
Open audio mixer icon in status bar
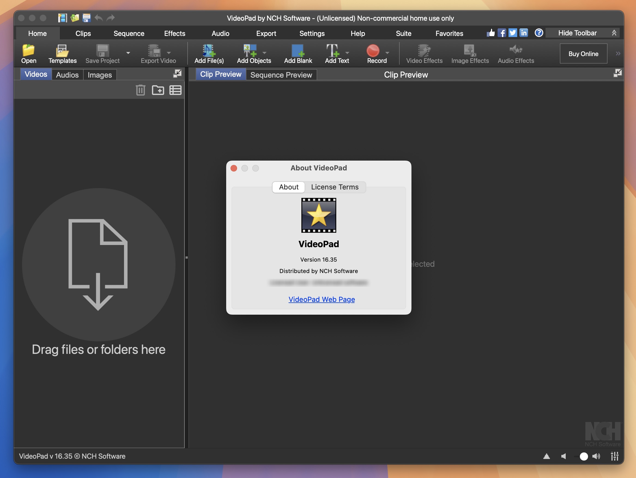[615, 456]
